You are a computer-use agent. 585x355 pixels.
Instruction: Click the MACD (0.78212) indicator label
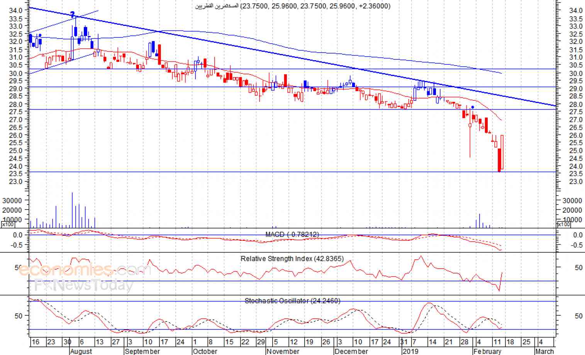(x=292, y=235)
